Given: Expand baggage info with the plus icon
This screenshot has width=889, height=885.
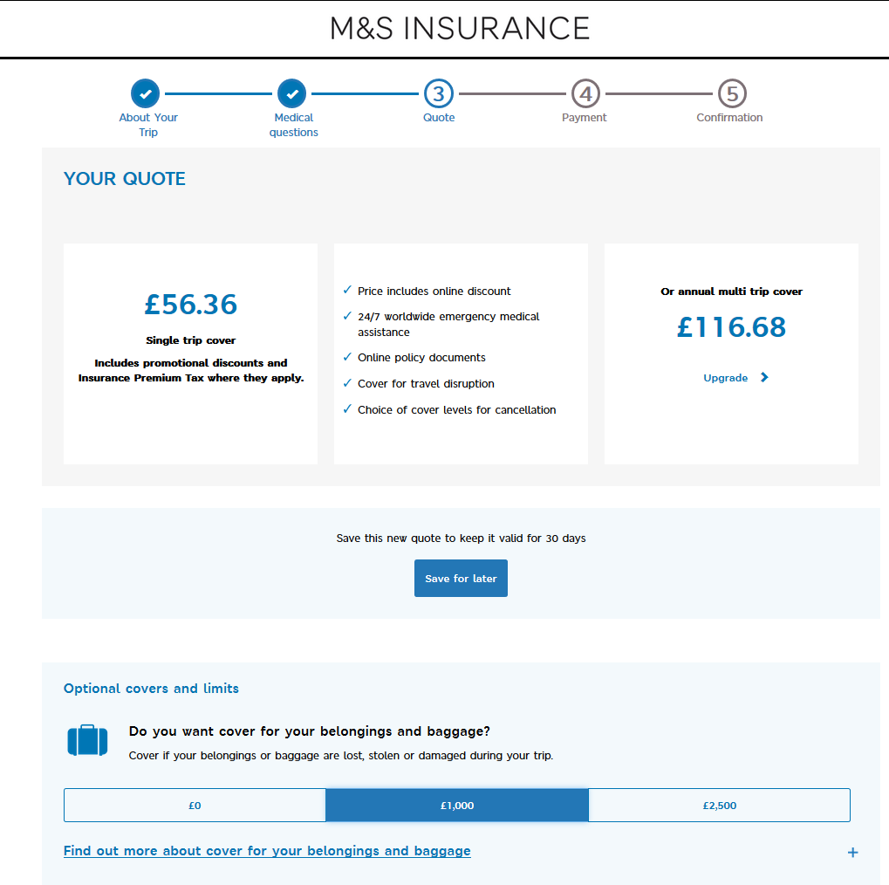Looking at the screenshot, I should point(852,852).
